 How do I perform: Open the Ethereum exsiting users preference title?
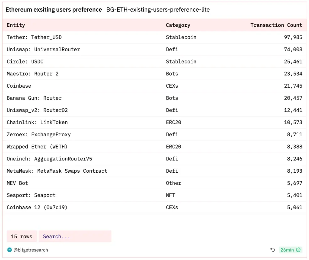[54, 10]
